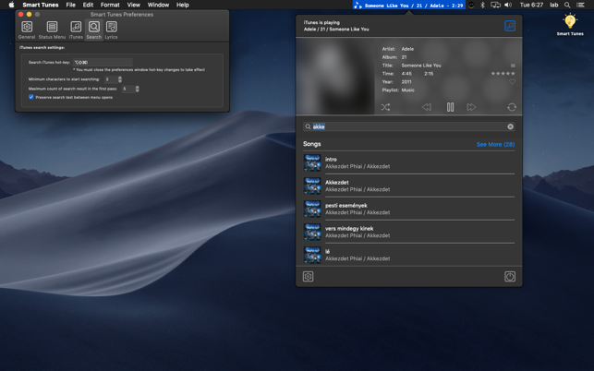The height and width of the screenshot is (371, 594).
Task: Switch to the iTunes preferences tab
Action: click(76, 30)
